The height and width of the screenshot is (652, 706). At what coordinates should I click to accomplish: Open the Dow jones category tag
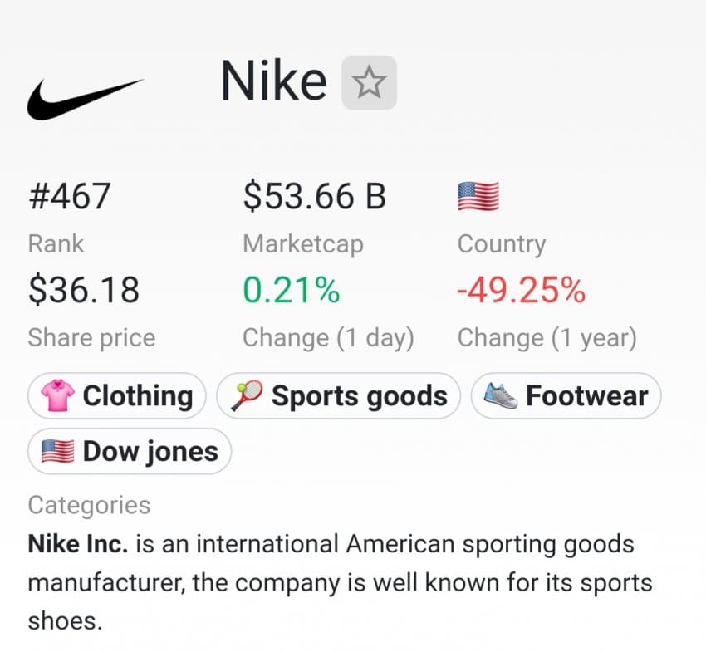pyautogui.click(x=130, y=451)
